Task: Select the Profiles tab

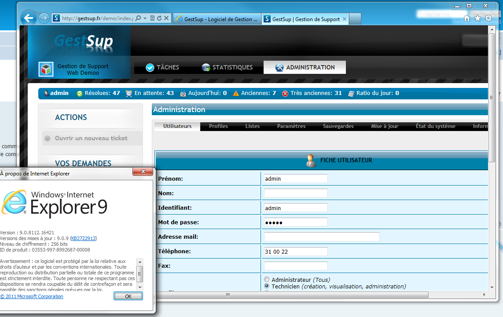Action: tap(218, 126)
